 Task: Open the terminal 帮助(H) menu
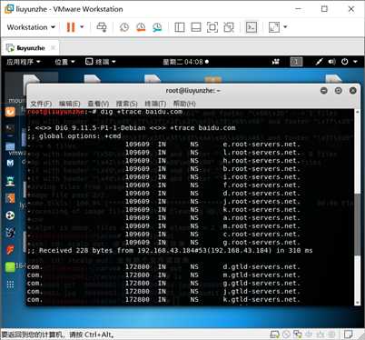pos(184,104)
